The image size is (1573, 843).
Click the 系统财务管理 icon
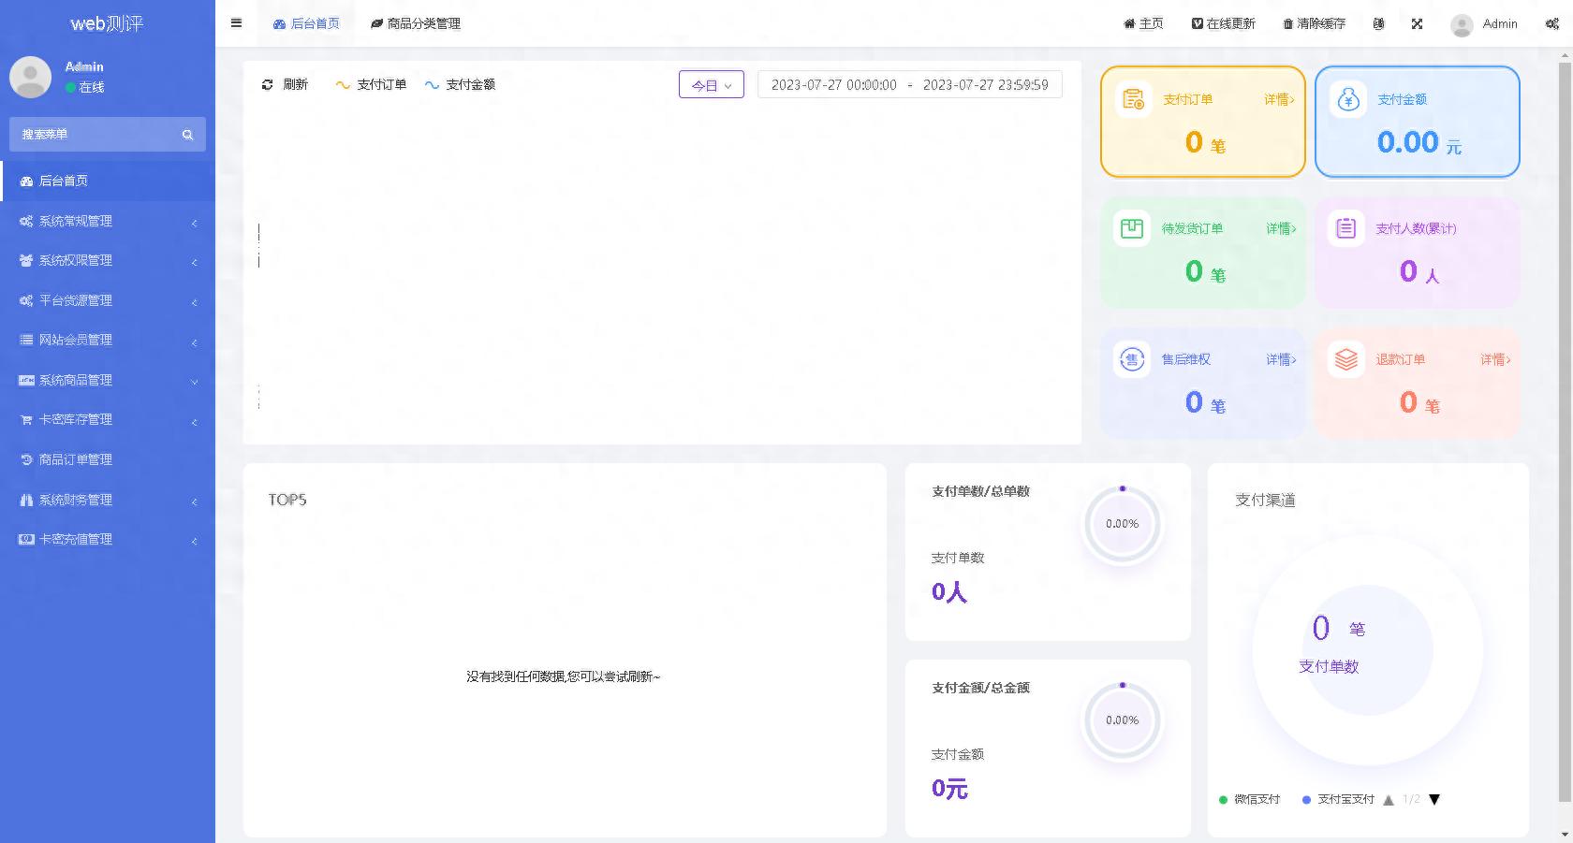click(26, 500)
